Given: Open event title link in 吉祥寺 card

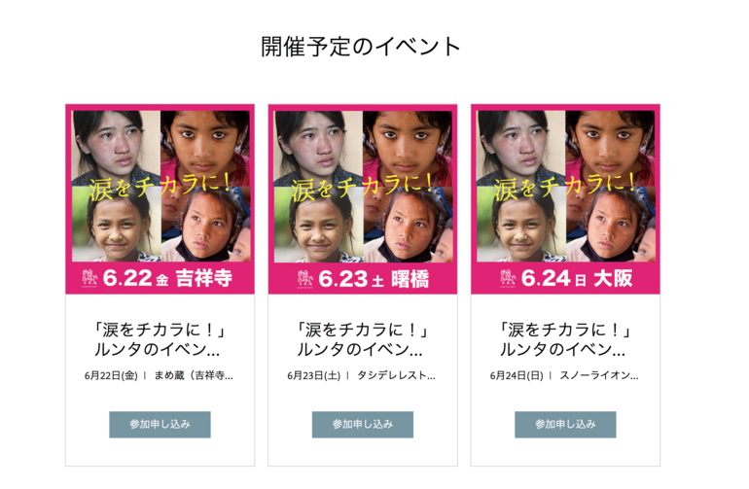Looking at the screenshot, I should pos(160,339).
